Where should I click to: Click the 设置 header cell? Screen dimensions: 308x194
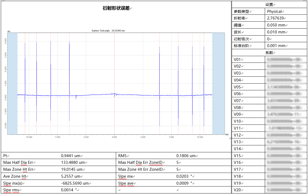pos(270,5)
